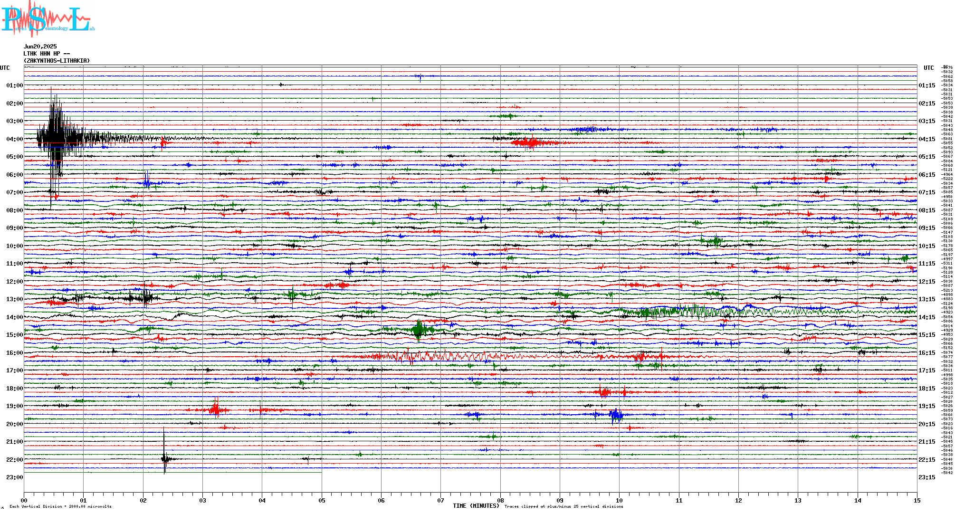Select the date text Jun20,2025
Image resolution: width=955 pixels, height=513 pixels.
40,47
